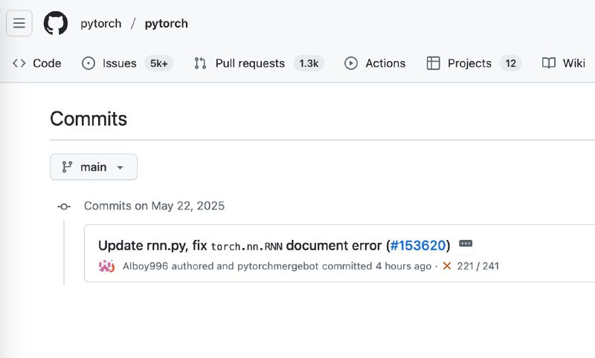Click the GitHub octocat logo
The width and height of the screenshot is (595, 358).
(x=56, y=23)
